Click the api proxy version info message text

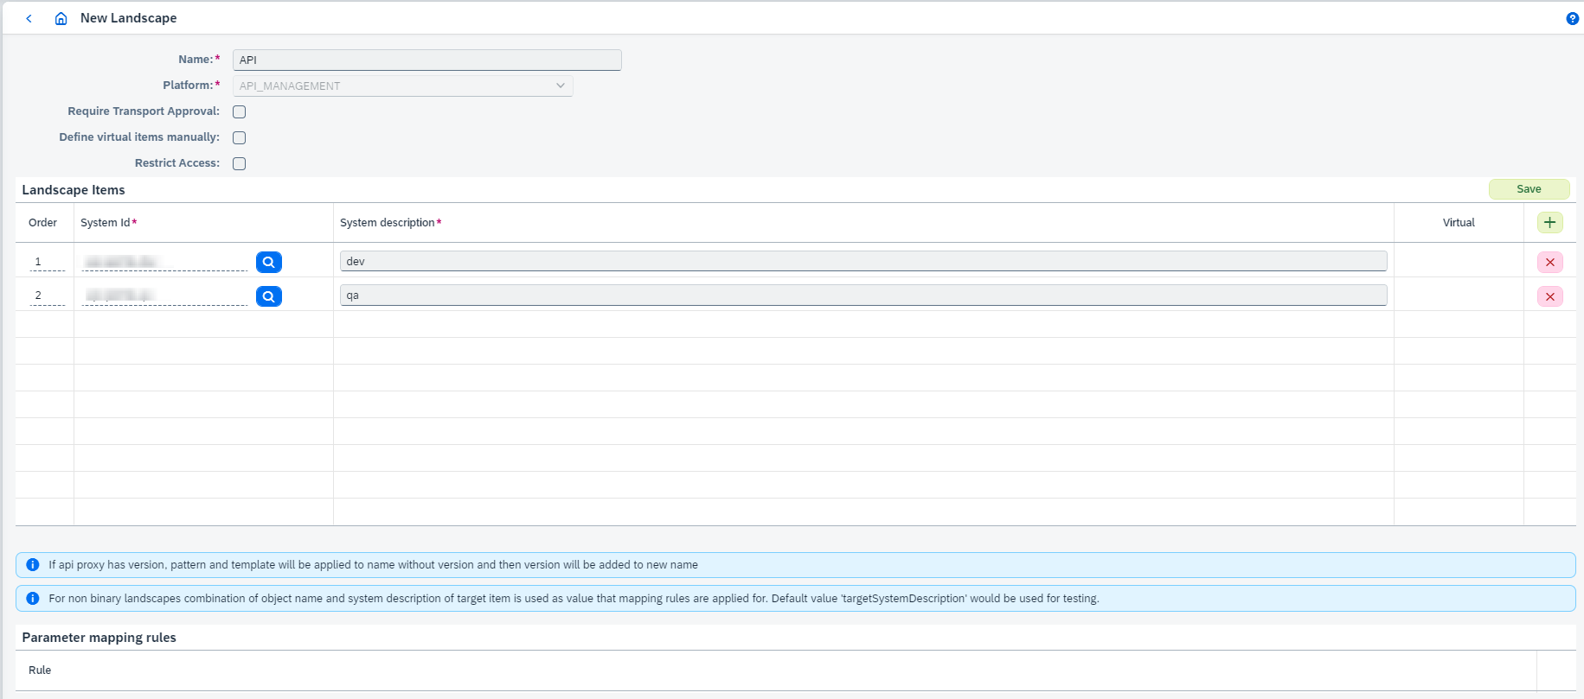(x=373, y=565)
